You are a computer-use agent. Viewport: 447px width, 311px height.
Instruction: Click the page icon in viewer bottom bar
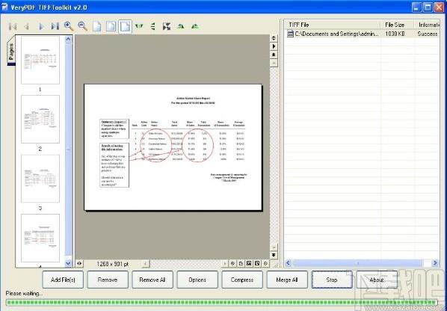point(241,264)
